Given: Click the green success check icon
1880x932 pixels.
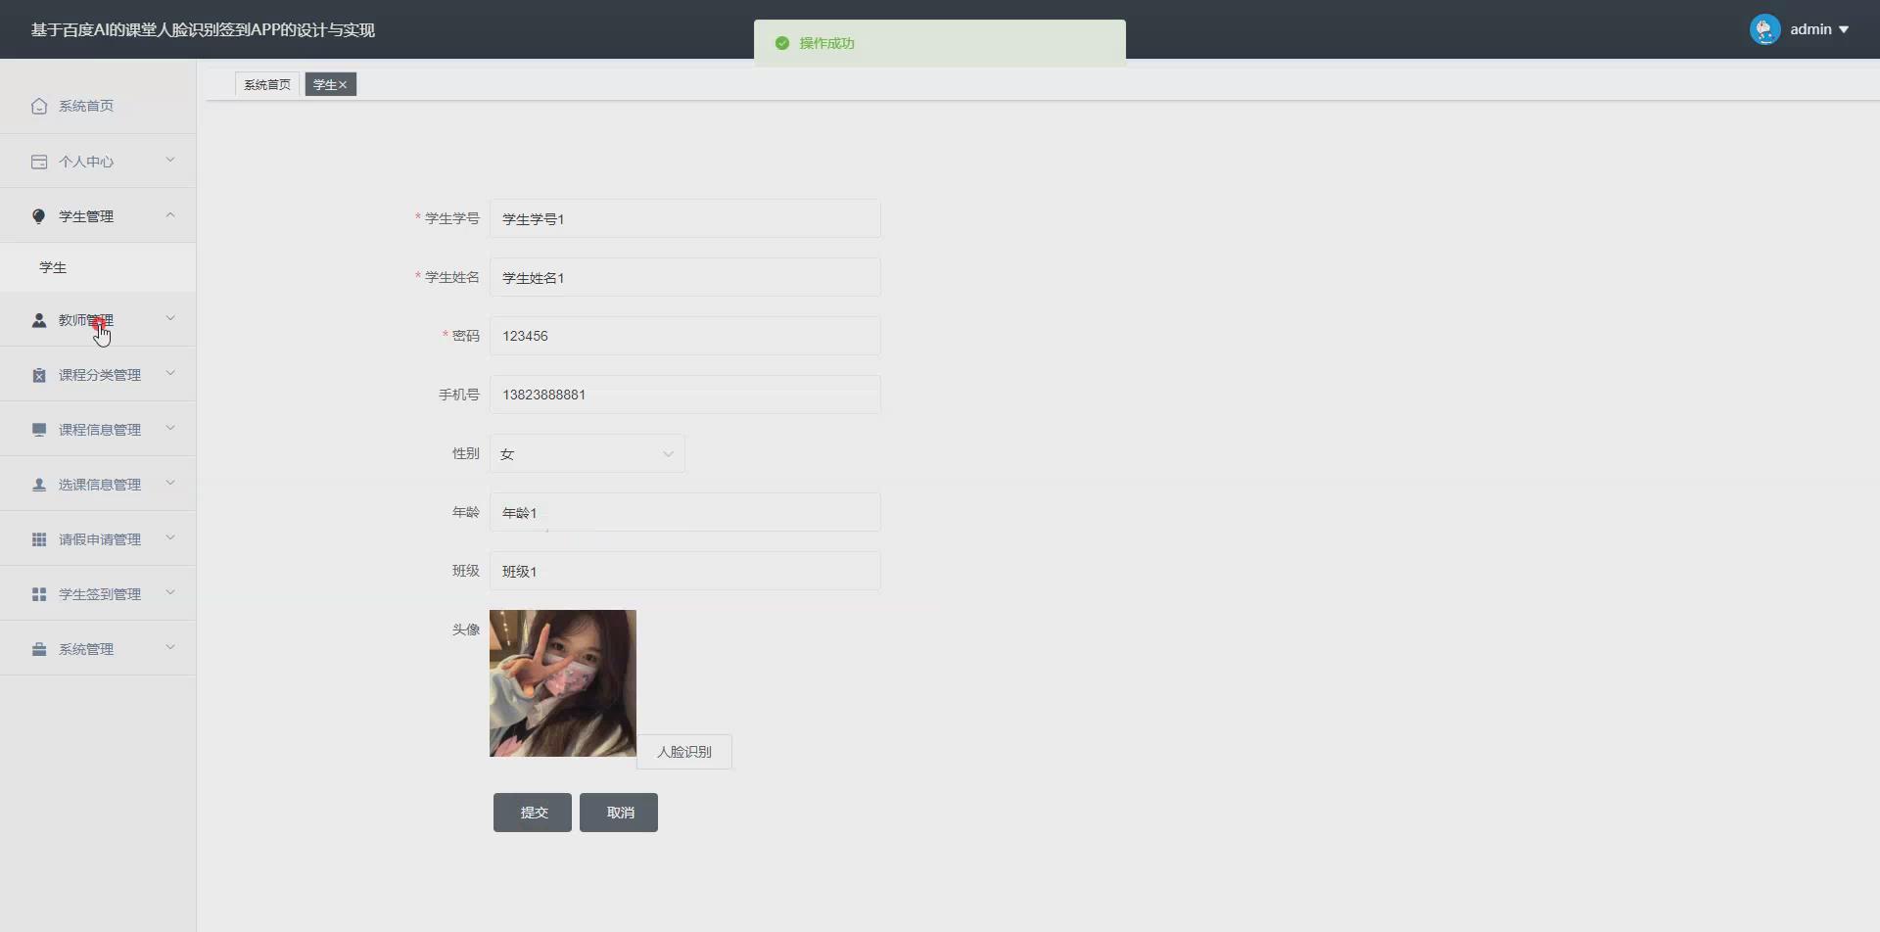Looking at the screenshot, I should click(x=782, y=43).
